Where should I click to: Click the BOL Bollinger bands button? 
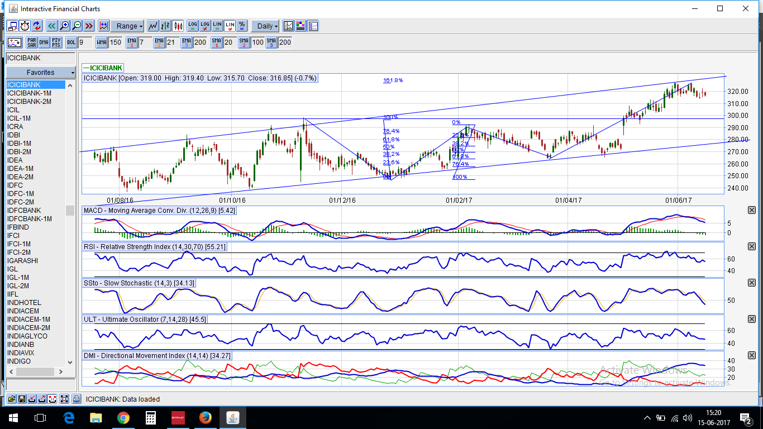[x=71, y=42]
